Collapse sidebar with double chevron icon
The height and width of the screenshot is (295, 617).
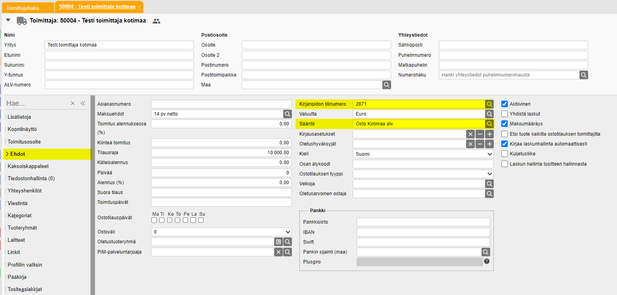point(83,103)
